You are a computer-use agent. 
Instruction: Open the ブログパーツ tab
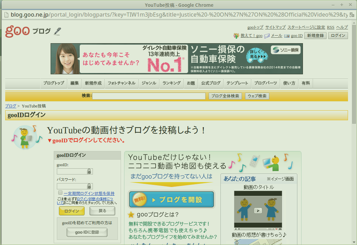point(265,83)
